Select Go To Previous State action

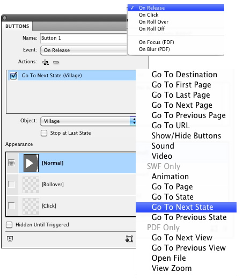[x=189, y=217]
